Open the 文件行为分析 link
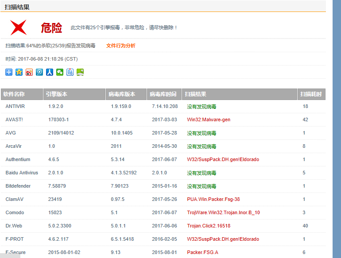This screenshot has width=341, height=258. pyautogui.click(x=121, y=46)
